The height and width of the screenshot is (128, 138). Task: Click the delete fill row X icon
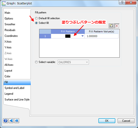(x=117, y=26)
